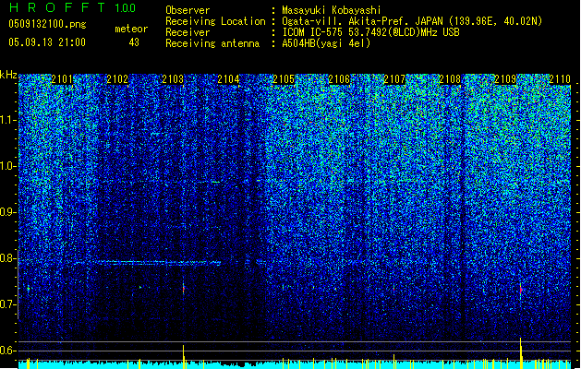Click the tall yellow spike below 2103
The height and width of the screenshot is (369, 581).
click(183, 356)
